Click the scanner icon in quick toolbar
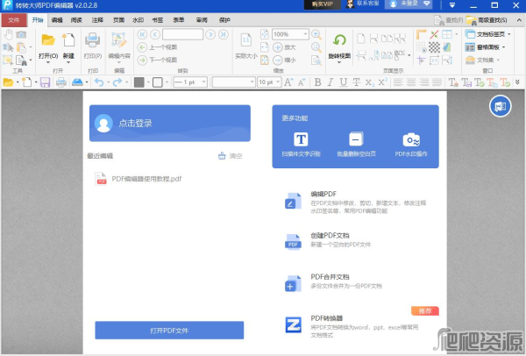Image resolution: width=526 pixels, height=356 pixels. click(77, 82)
